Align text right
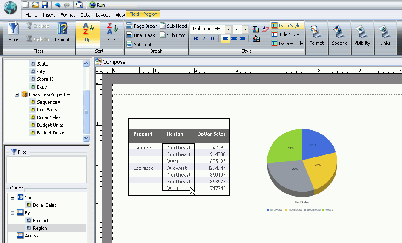402x243 pixels. 243,39
